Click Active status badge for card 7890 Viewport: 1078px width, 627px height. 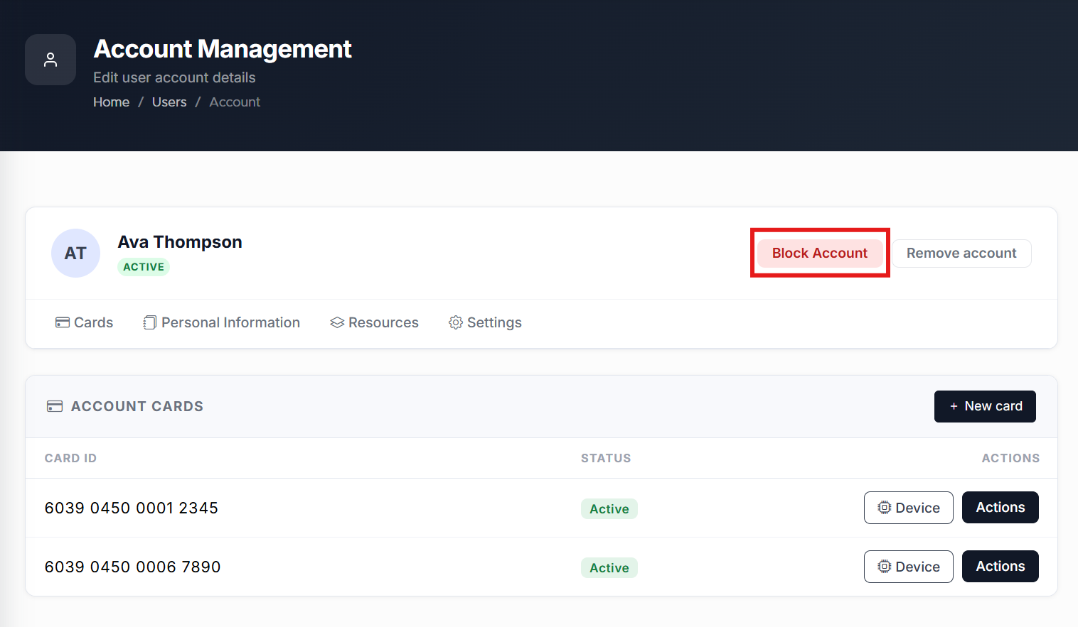609,567
